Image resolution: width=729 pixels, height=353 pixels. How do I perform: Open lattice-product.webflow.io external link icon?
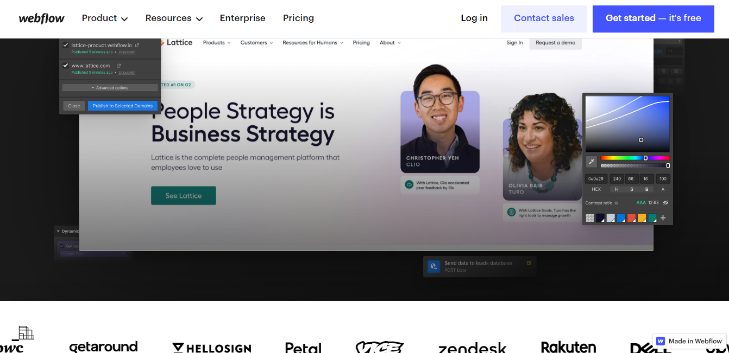click(137, 46)
